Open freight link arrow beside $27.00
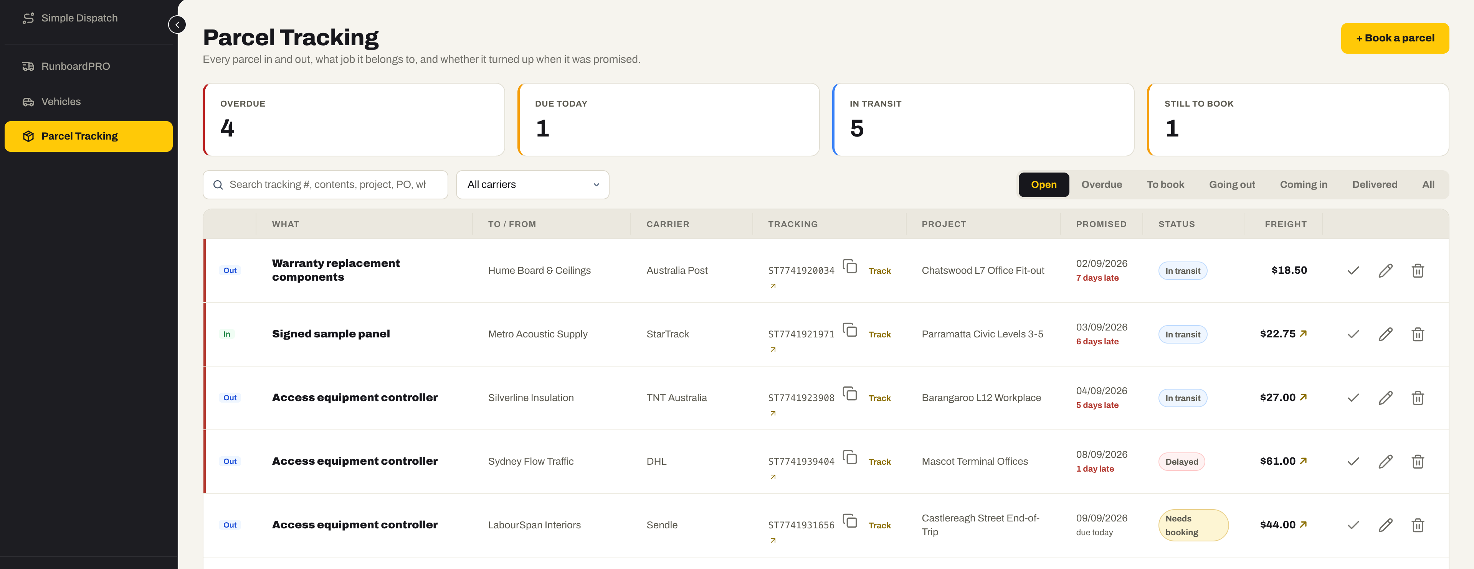Viewport: 1474px width, 569px height. 1303,397
